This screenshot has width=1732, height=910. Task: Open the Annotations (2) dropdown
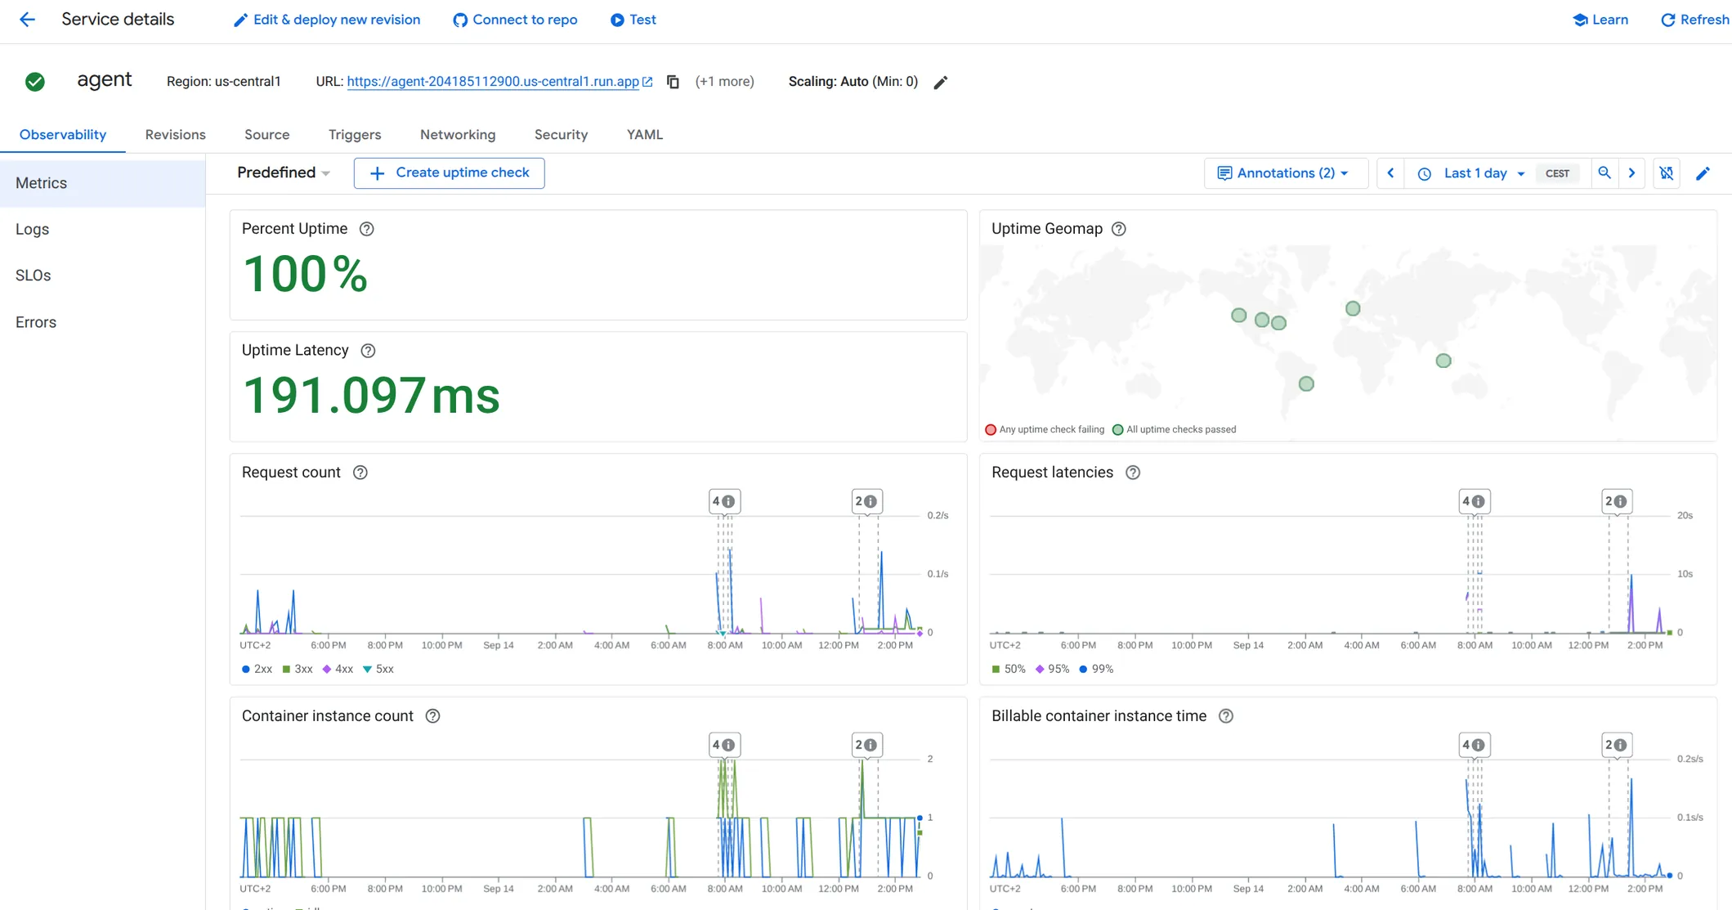tap(1283, 173)
